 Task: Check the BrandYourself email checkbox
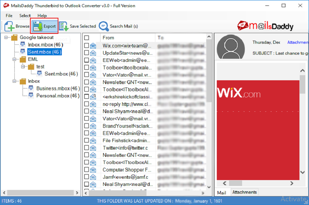coord(86,126)
